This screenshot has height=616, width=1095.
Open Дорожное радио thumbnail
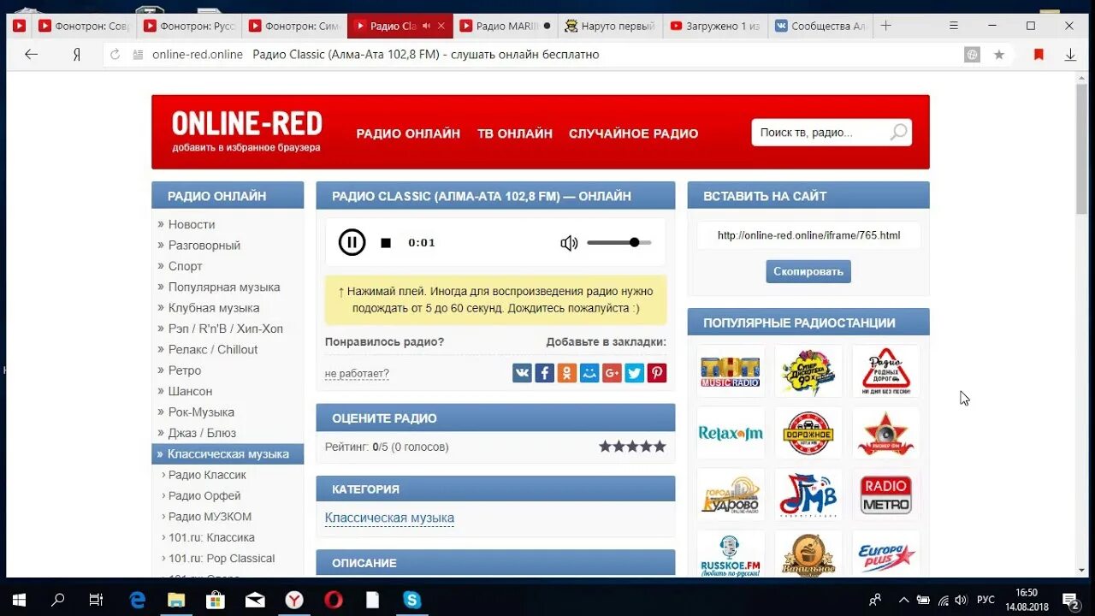coord(808,433)
